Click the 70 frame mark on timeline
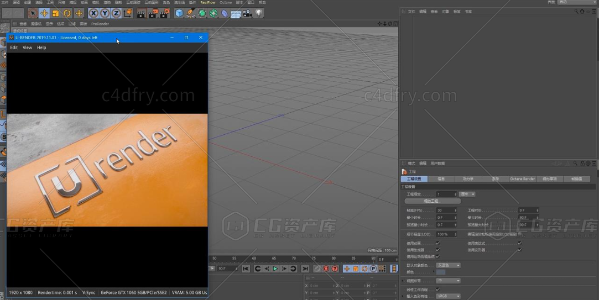This screenshot has width=599, height=300. point(293,259)
